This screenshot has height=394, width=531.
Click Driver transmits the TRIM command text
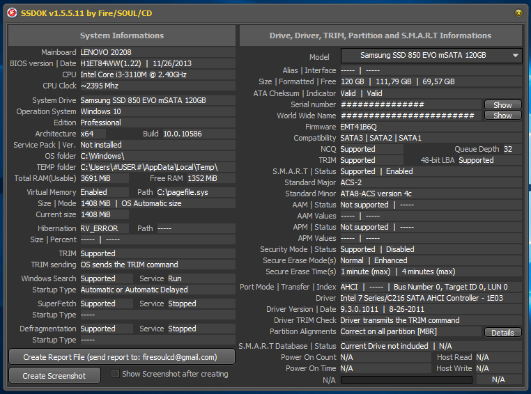(x=400, y=320)
